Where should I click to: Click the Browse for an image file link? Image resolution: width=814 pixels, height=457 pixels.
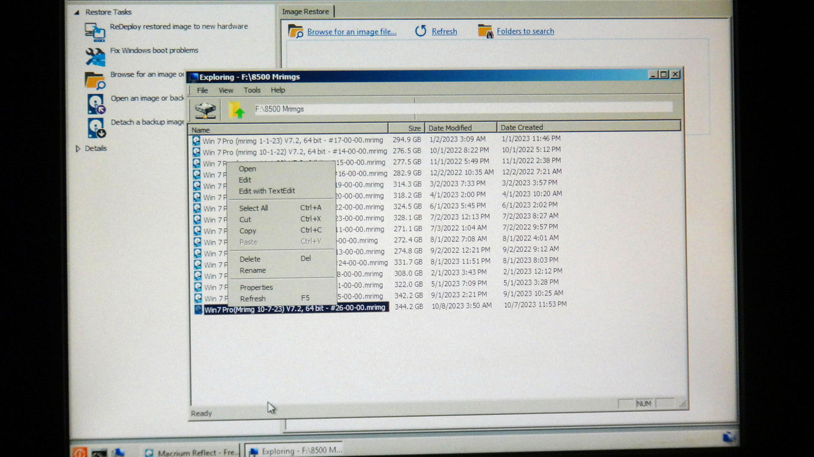point(352,32)
